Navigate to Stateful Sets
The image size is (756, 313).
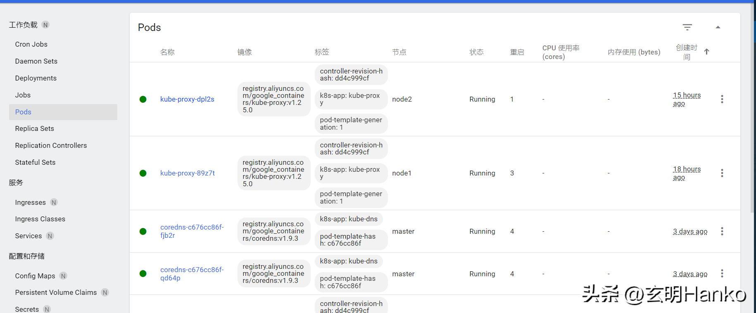point(35,162)
